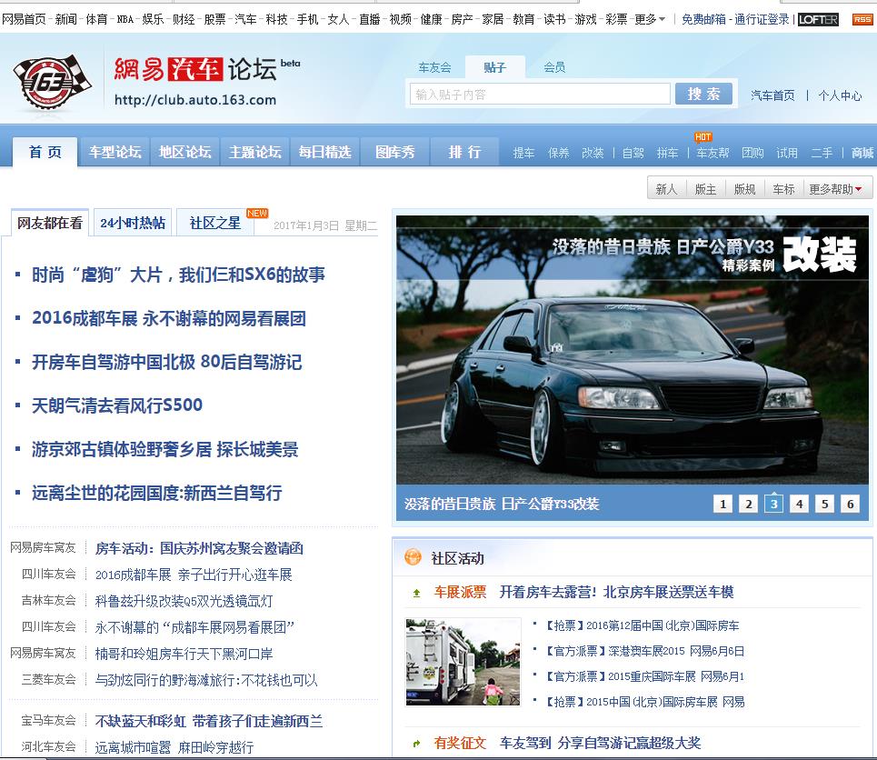
Task: Open the 图库秀 navigation tab
Action: pos(394,152)
